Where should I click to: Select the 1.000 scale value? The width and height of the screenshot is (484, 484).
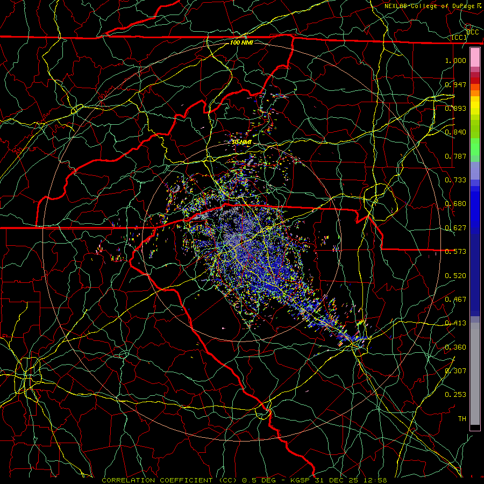(x=455, y=60)
